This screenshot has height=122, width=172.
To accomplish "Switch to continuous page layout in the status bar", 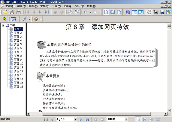I will pyautogui.click(x=145, y=119).
